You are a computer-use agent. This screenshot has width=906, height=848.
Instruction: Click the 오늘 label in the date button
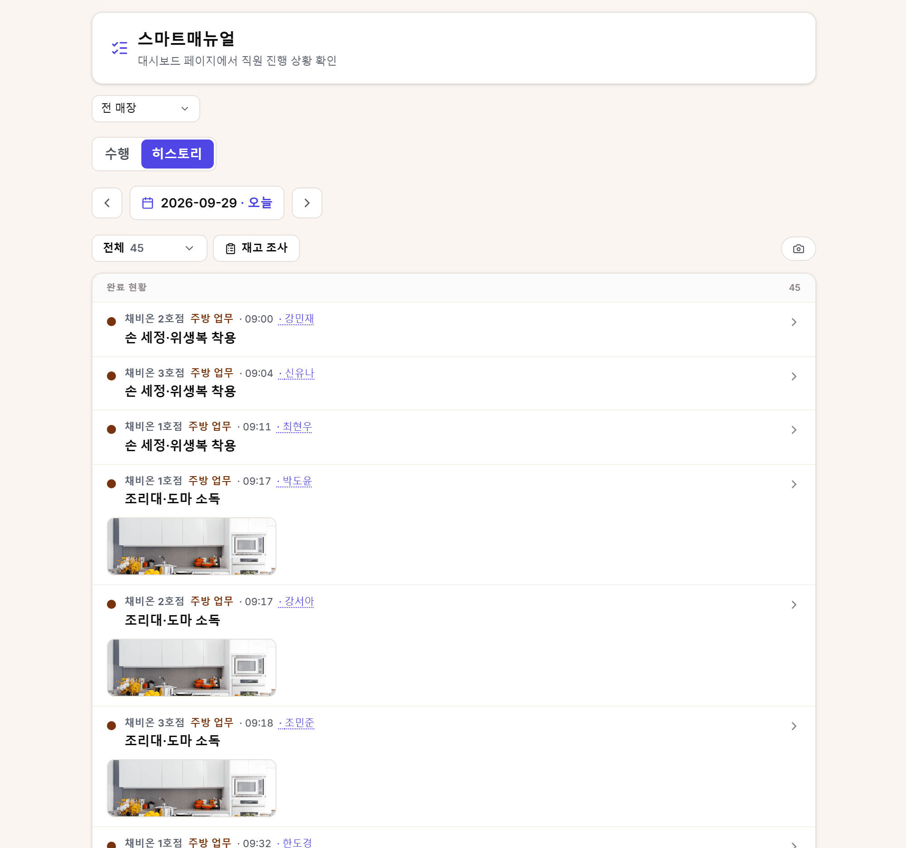point(260,203)
